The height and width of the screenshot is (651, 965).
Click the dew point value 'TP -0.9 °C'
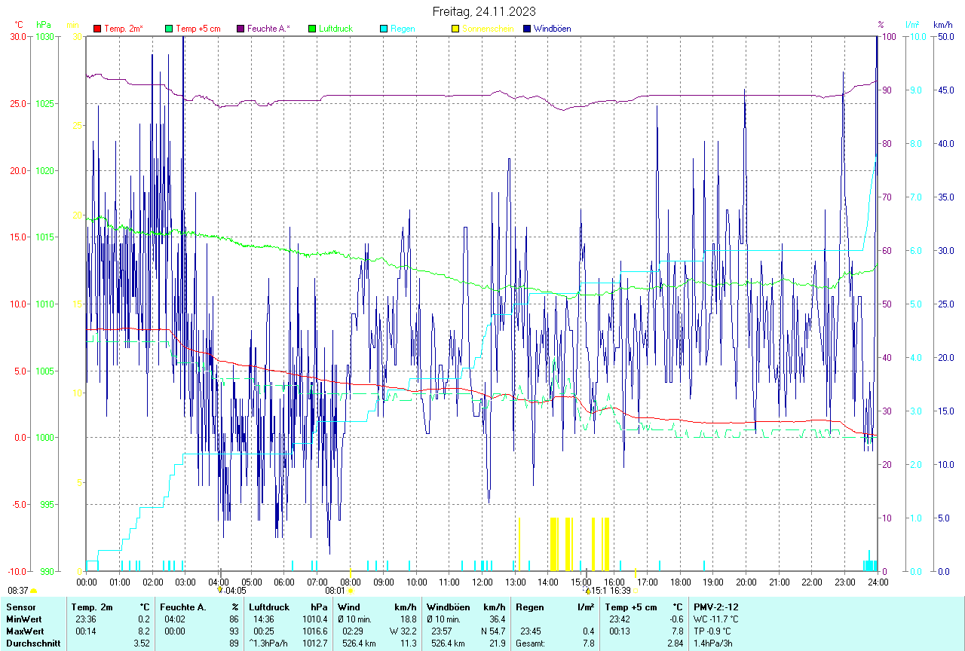[x=714, y=631]
